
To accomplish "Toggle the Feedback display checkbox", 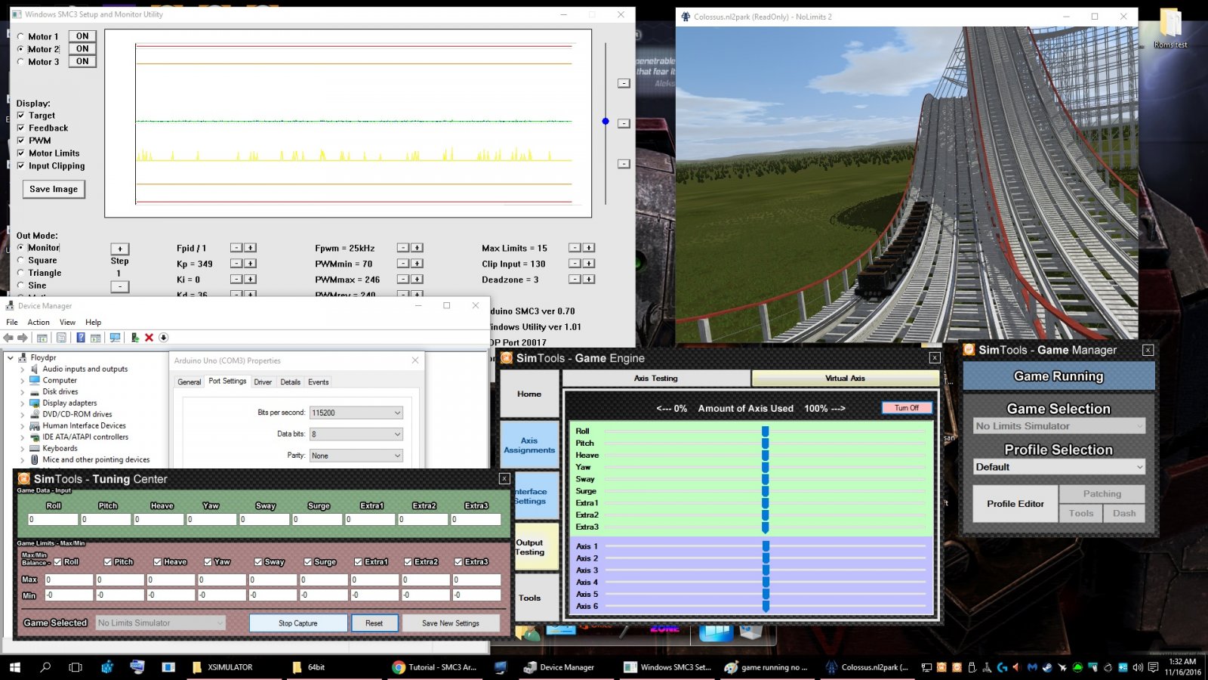I will coord(21,128).
